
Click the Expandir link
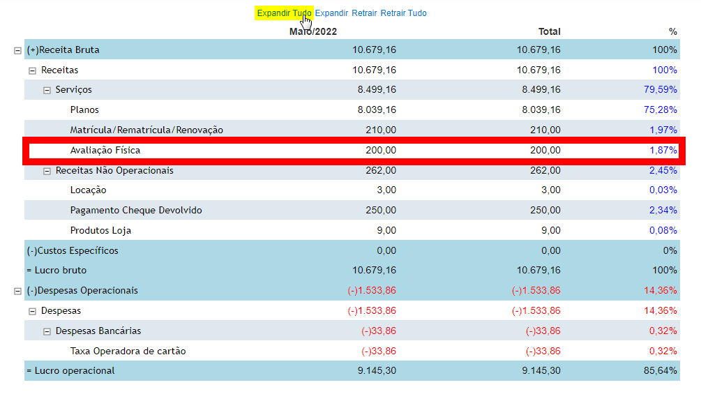click(331, 13)
